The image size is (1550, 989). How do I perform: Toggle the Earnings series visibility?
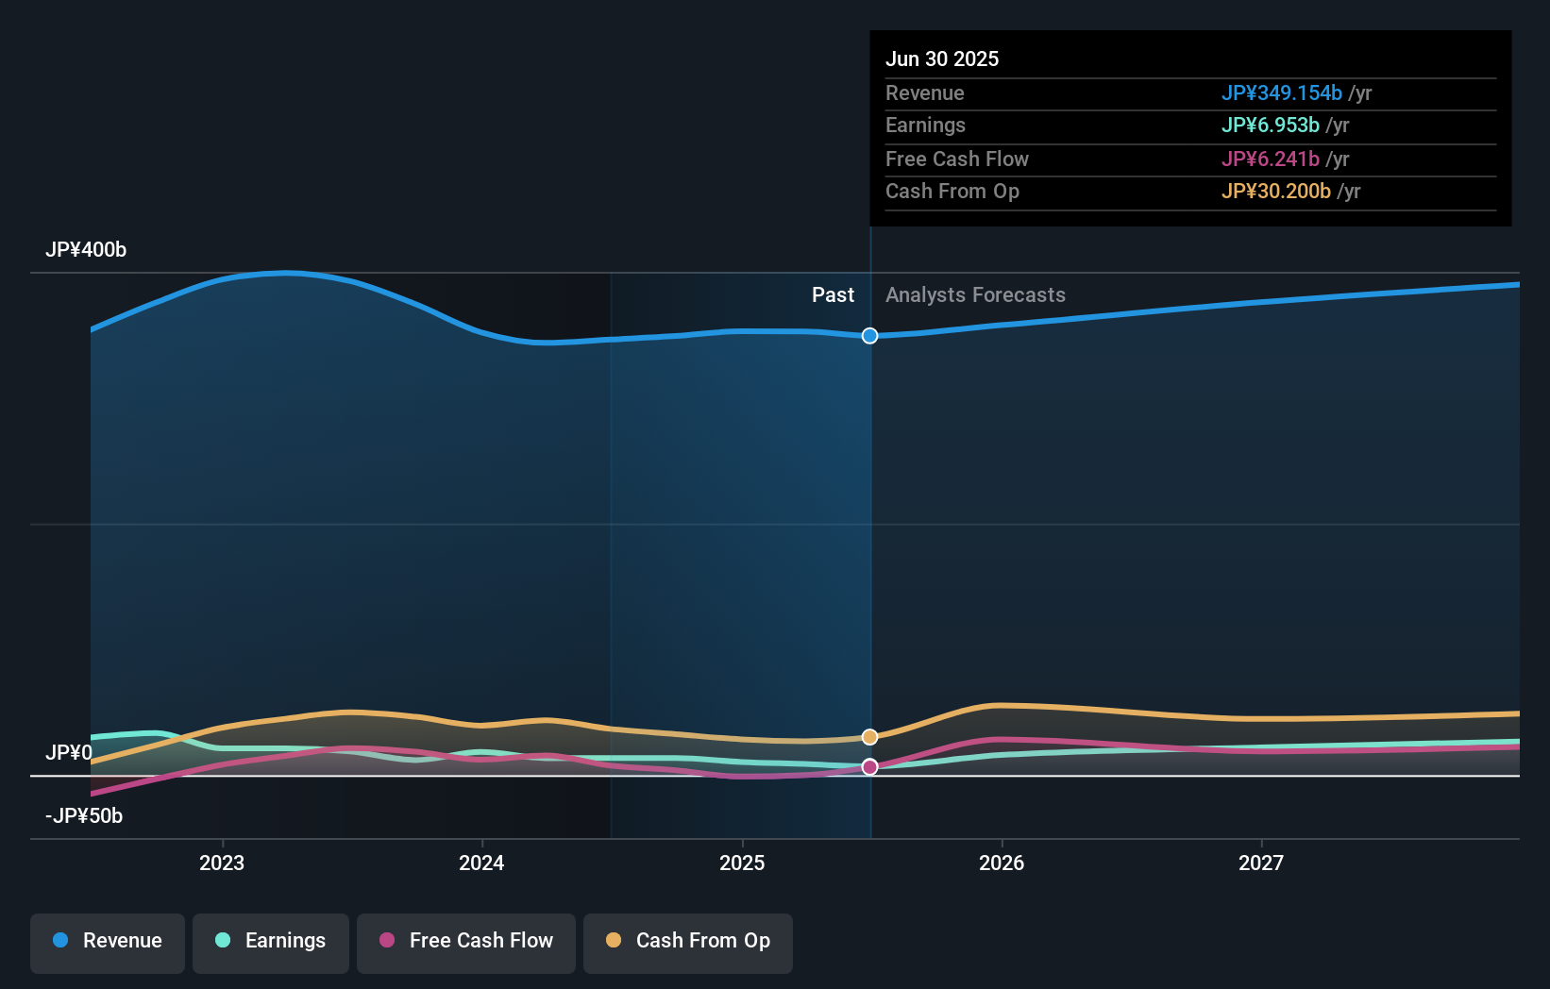tap(271, 941)
